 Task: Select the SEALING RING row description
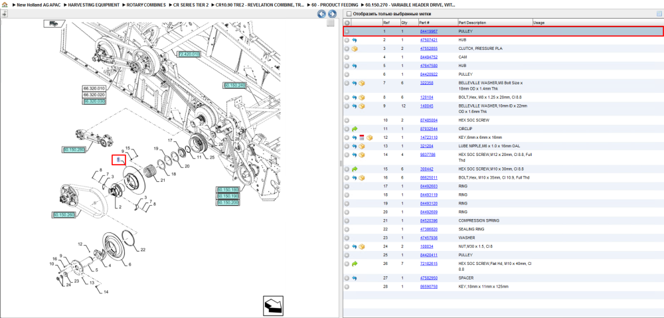471,229
